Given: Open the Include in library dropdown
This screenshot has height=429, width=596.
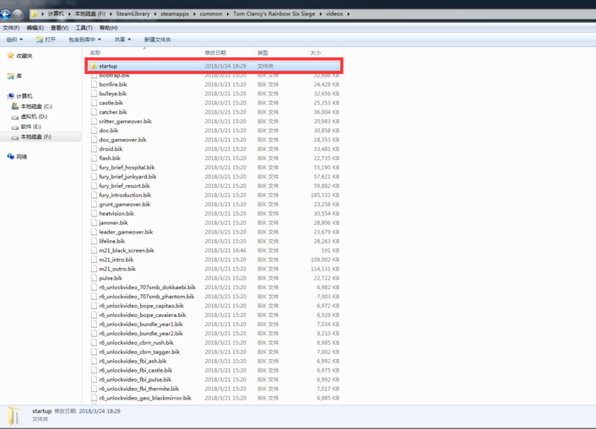Looking at the screenshot, I should click(x=84, y=40).
